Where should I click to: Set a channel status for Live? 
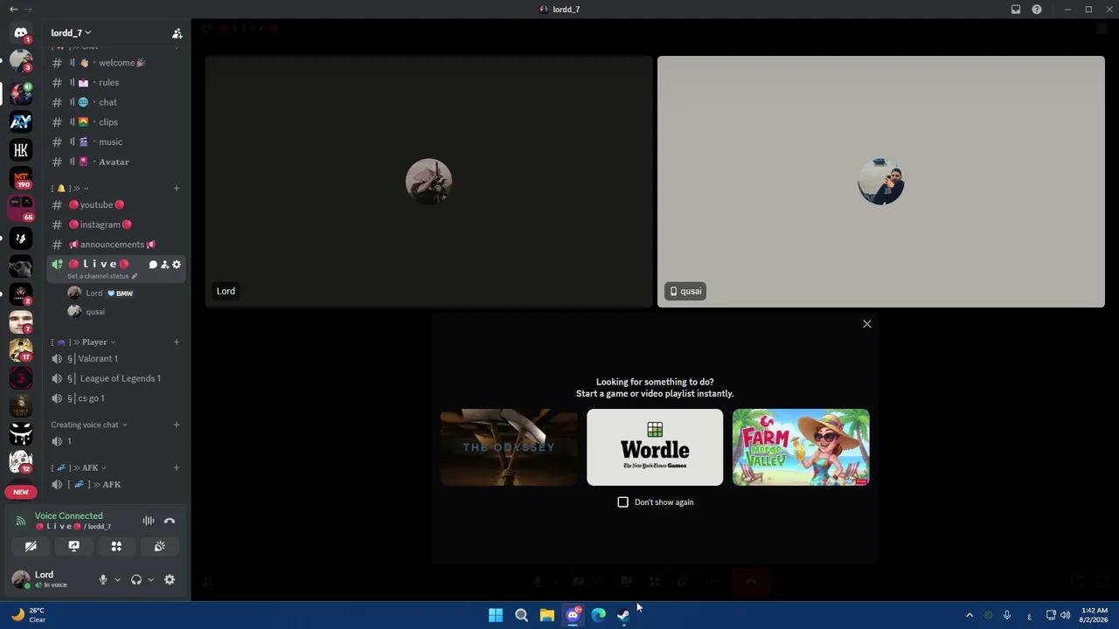pos(102,276)
